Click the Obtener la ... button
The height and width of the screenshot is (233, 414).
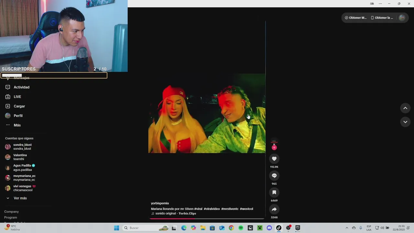click(x=382, y=18)
